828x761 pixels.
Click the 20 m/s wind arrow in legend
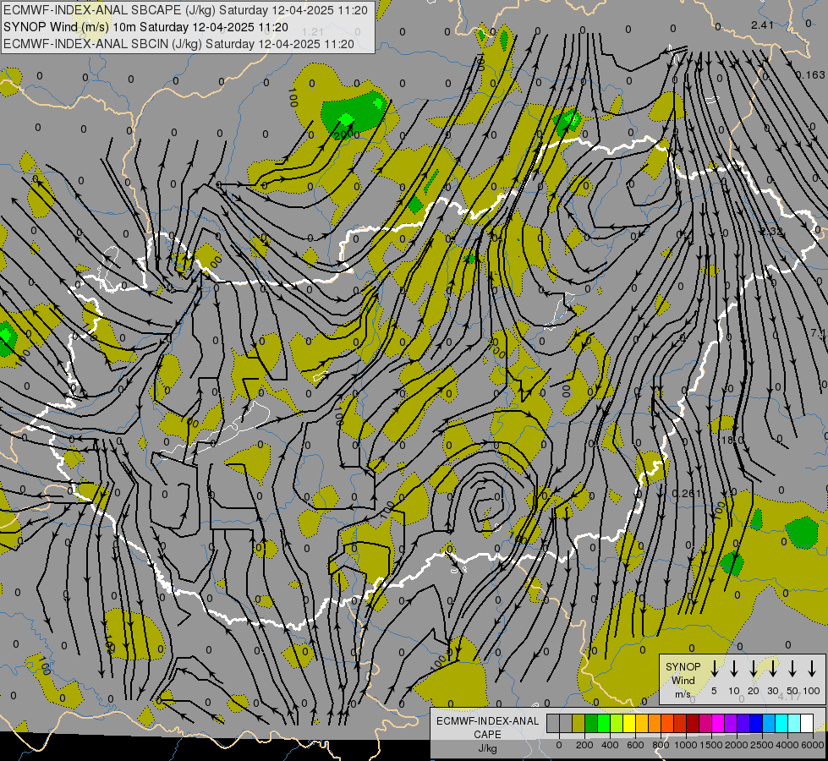point(754,669)
